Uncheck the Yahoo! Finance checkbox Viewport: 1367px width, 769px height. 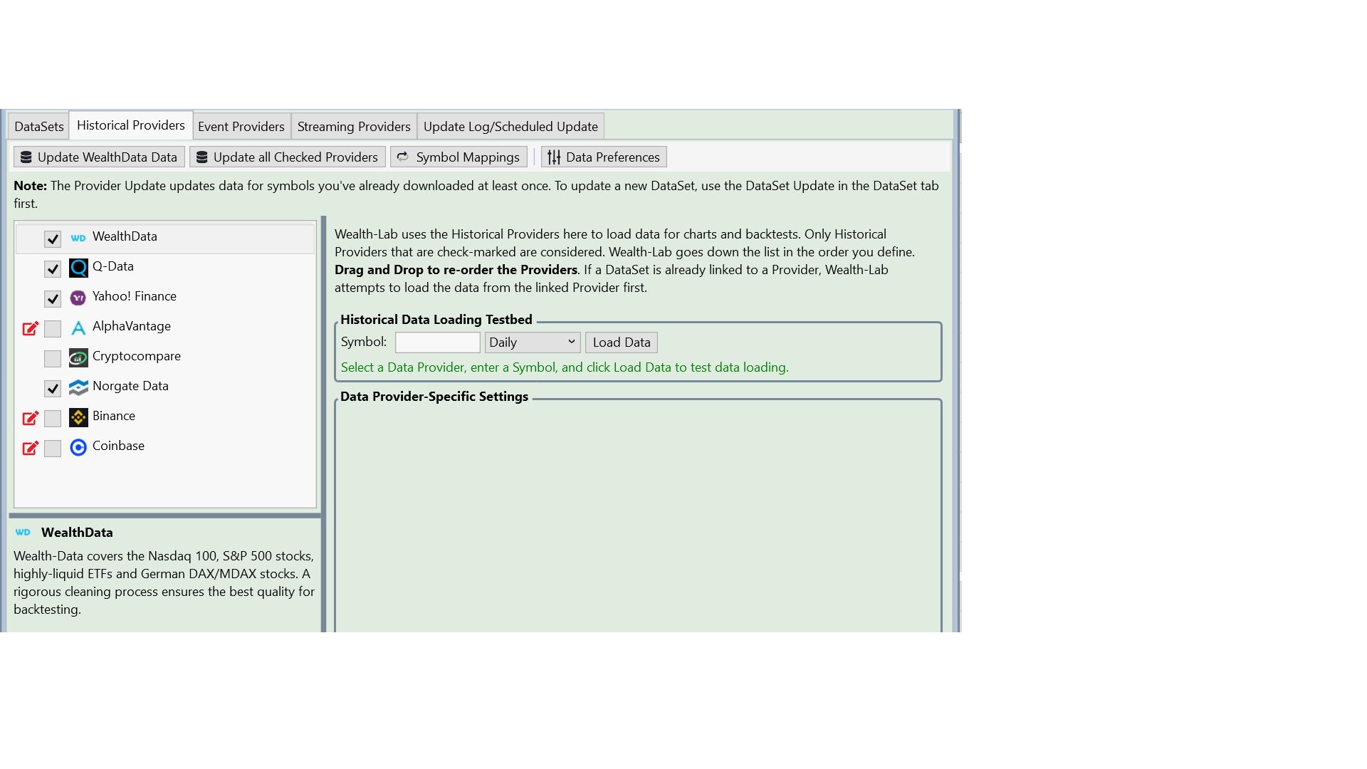tap(53, 299)
